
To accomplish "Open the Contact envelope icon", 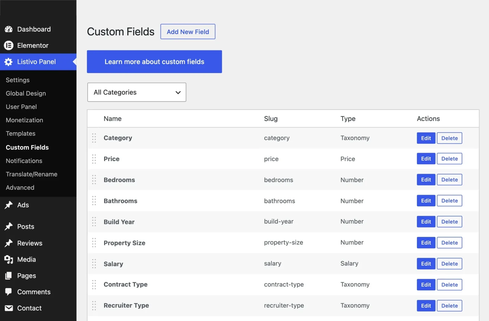I will 9,308.
